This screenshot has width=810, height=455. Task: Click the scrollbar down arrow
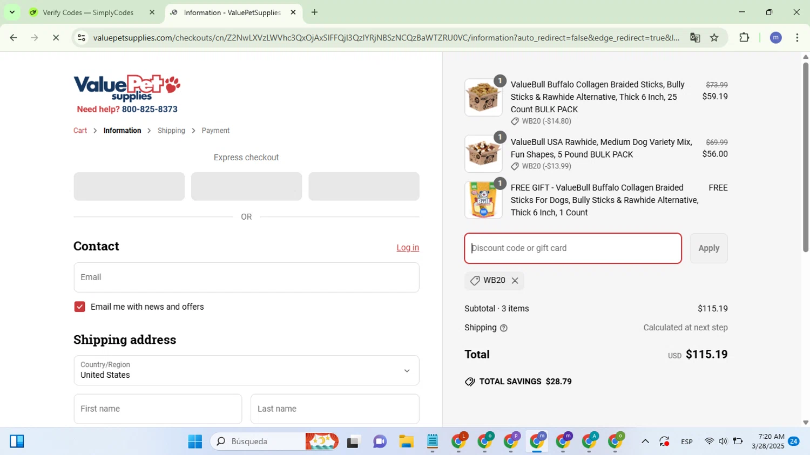tap(805, 423)
